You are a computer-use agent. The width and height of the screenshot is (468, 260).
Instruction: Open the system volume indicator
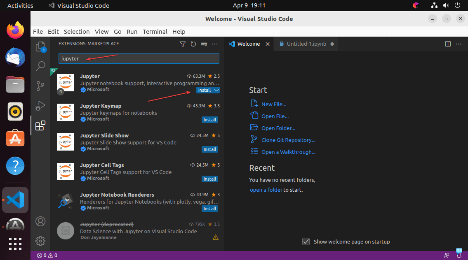click(446, 5)
